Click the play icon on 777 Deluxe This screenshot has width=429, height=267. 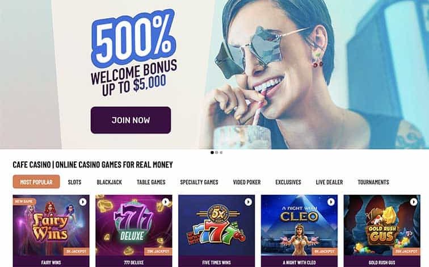166,202
